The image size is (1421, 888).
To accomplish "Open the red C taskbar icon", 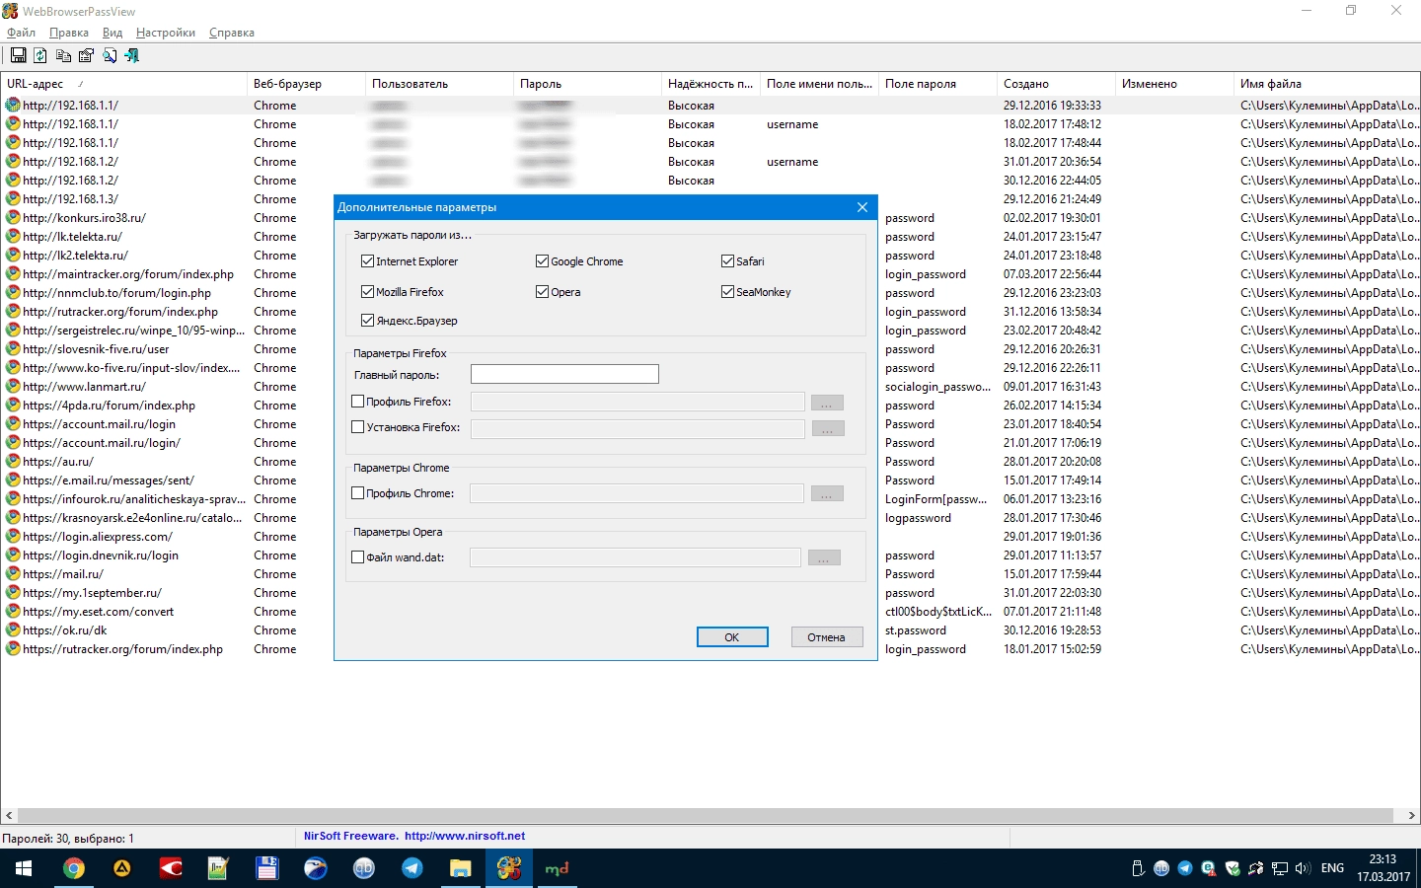I will click(x=171, y=868).
